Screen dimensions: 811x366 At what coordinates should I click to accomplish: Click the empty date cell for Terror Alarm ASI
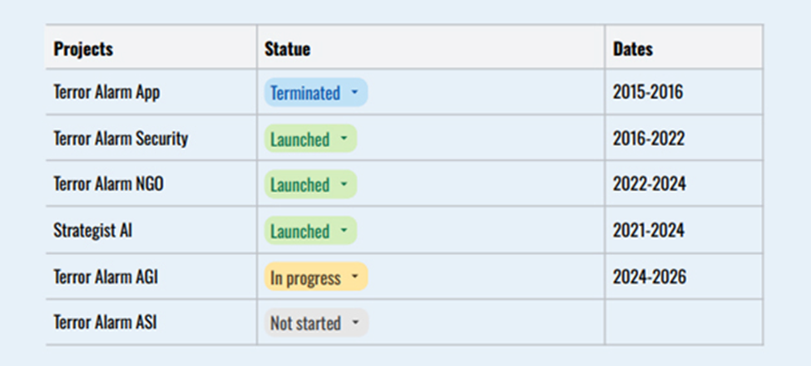pos(682,323)
